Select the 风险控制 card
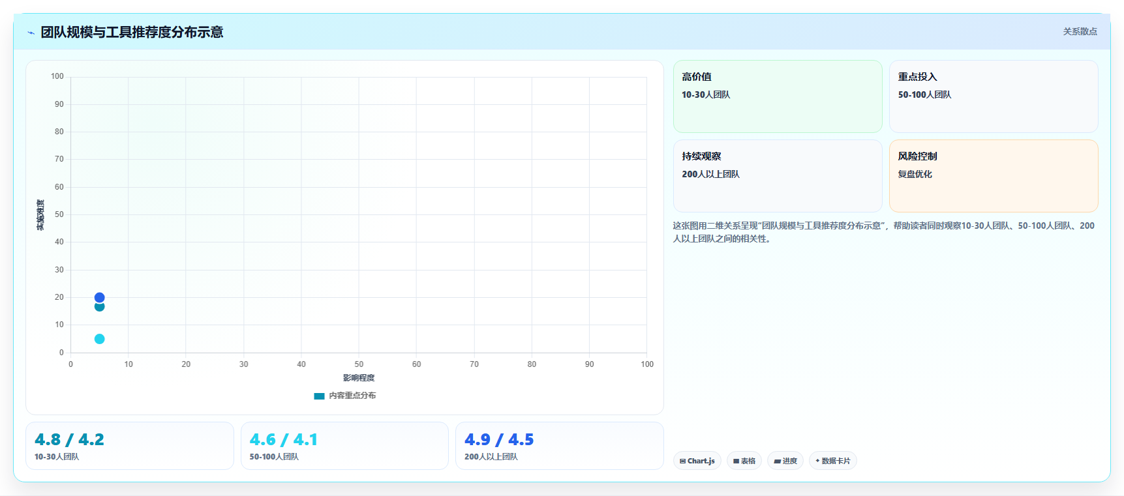1124x496 pixels. click(x=994, y=176)
